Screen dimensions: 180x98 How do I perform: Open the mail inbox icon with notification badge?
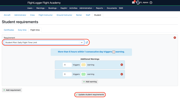[134, 2]
